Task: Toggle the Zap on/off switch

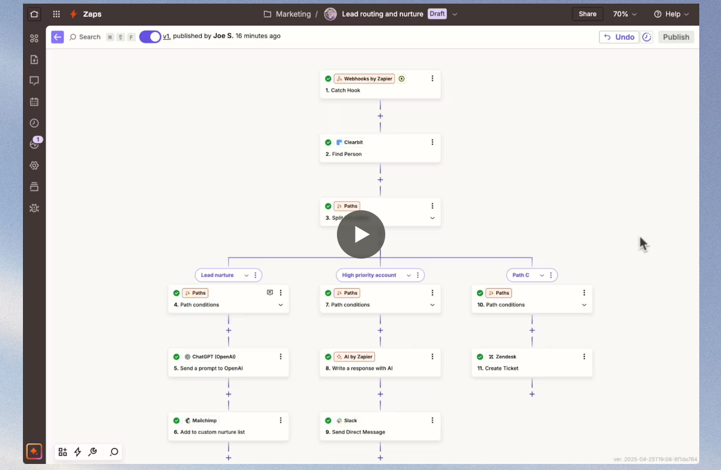Action: 150,37
